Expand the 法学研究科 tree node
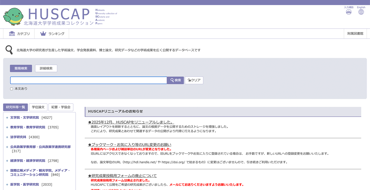 tap(7, 137)
